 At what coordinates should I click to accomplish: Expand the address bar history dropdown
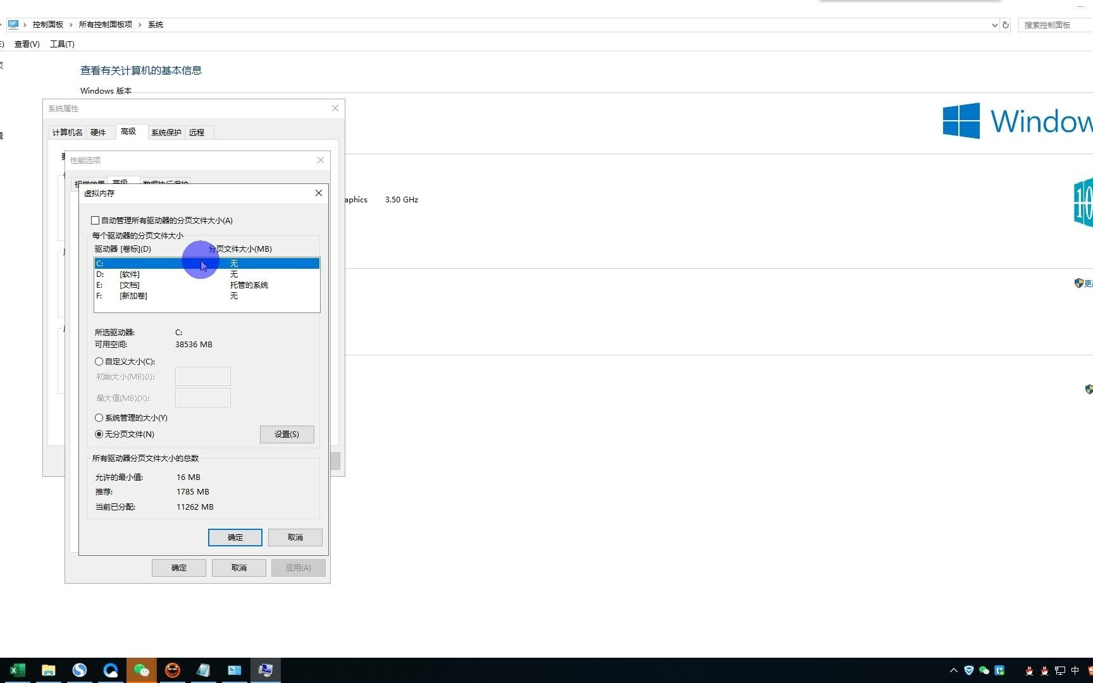994,25
